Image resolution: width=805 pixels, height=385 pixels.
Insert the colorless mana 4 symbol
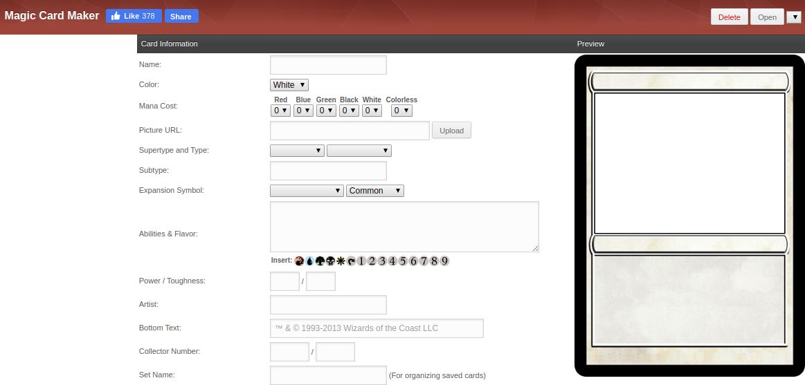click(392, 261)
